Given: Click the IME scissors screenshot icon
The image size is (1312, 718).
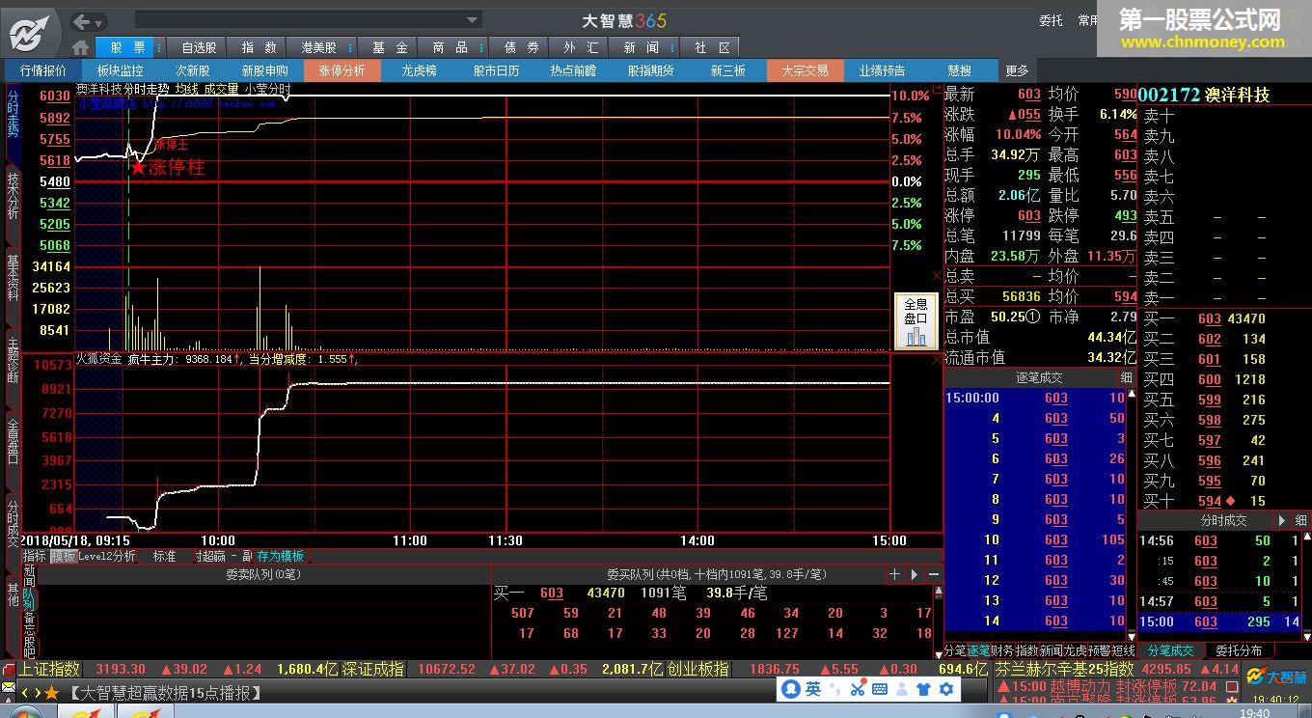Looking at the screenshot, I should coord(858,689).
